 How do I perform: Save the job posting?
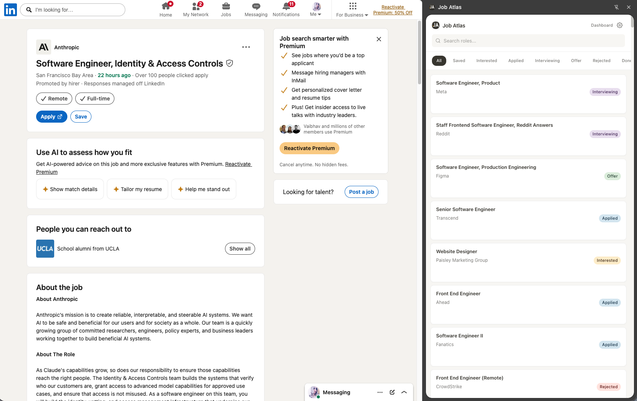tap(81, 117)
